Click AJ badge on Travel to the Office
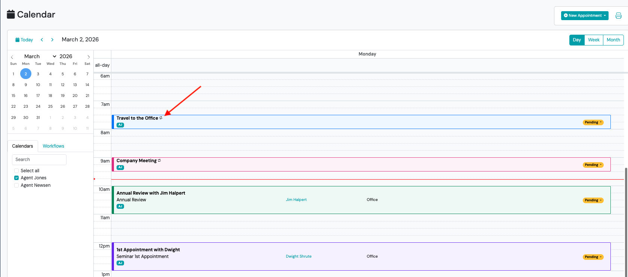This screenshot has width=628, height=277. point(120,125)
